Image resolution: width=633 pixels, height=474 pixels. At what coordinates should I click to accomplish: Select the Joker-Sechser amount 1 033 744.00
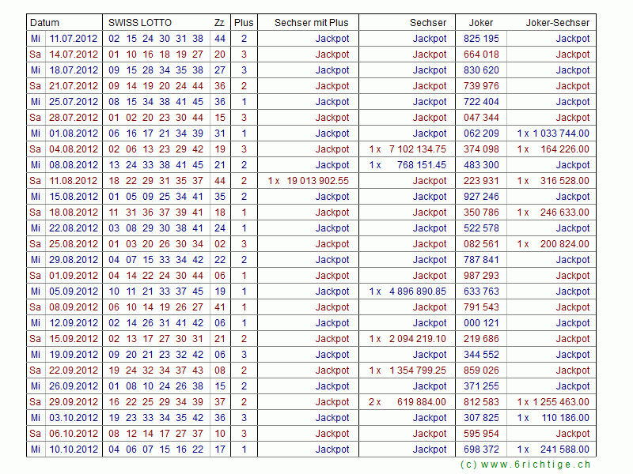pyautogui.click(x=560, y=134)
